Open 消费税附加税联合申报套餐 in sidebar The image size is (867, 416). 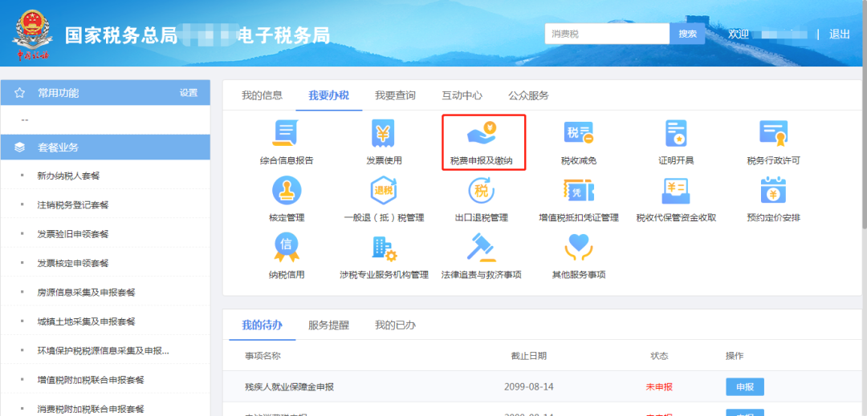(x=91, y=409)
